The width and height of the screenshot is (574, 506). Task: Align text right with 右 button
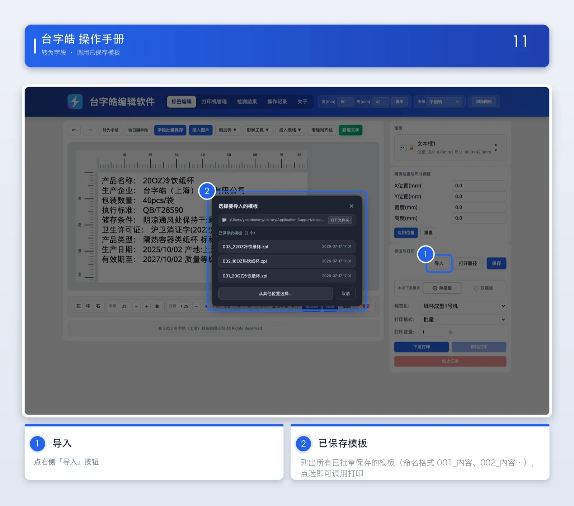coord(98,306)
